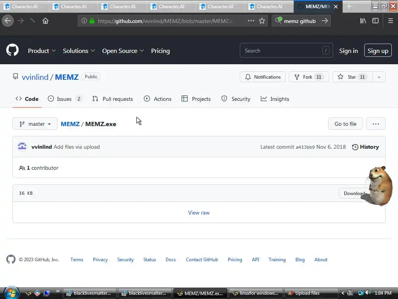This screenshot has height=299, width=398.
Task: Click the Pricing header link
Action: 161,51
